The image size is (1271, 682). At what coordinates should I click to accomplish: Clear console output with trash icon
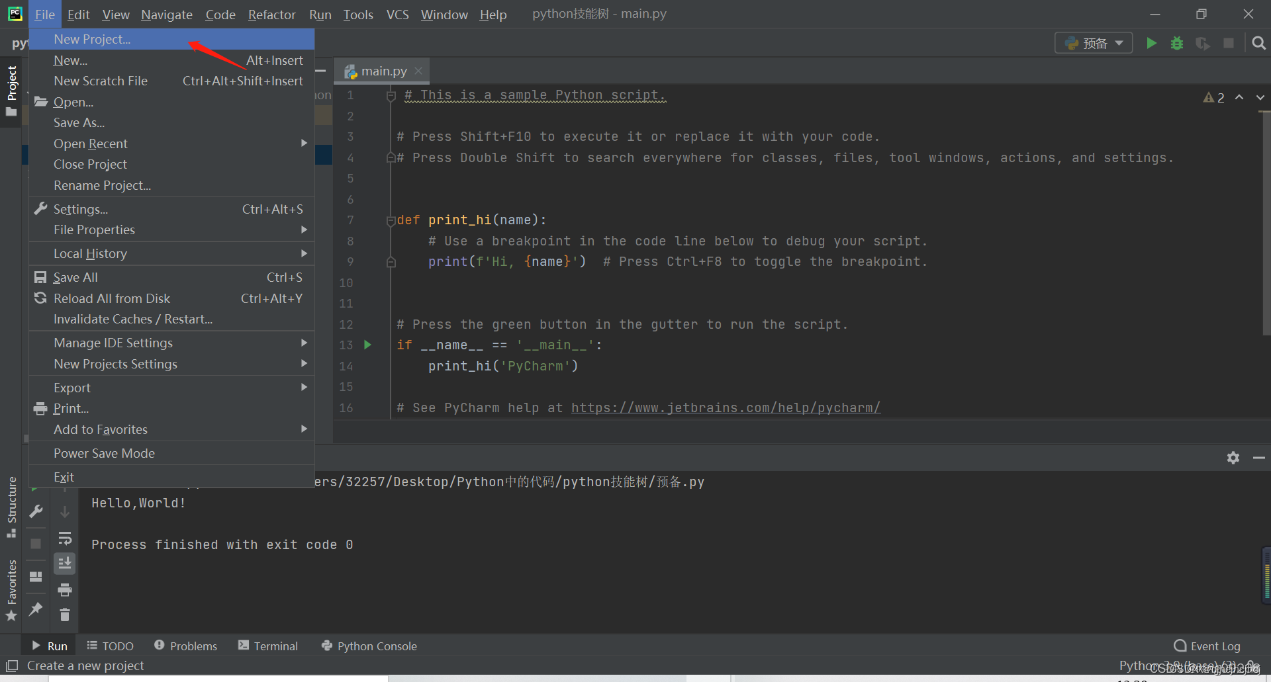pos(65,615)
